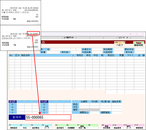
Task: Click the ｻｰﾋﾞｽ column header
Action: [129, 55]
